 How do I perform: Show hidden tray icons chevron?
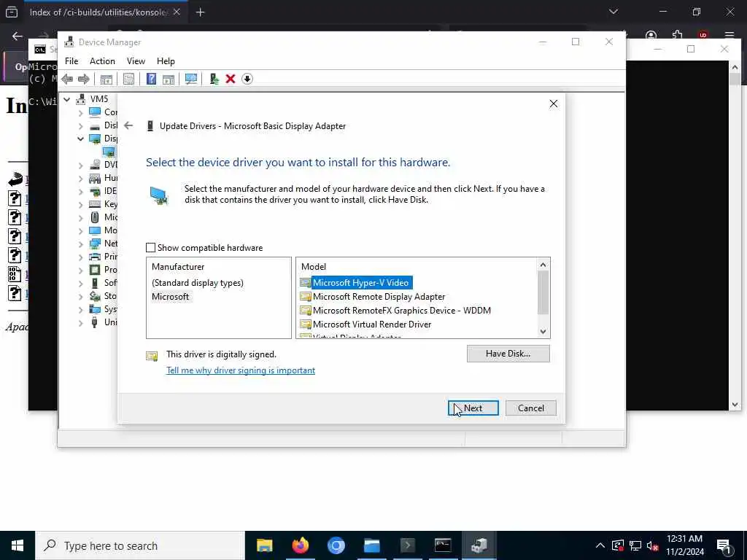[600, 545]
